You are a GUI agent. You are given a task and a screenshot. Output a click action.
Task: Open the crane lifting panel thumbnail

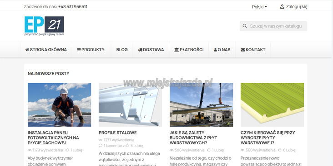click(202, 105)
